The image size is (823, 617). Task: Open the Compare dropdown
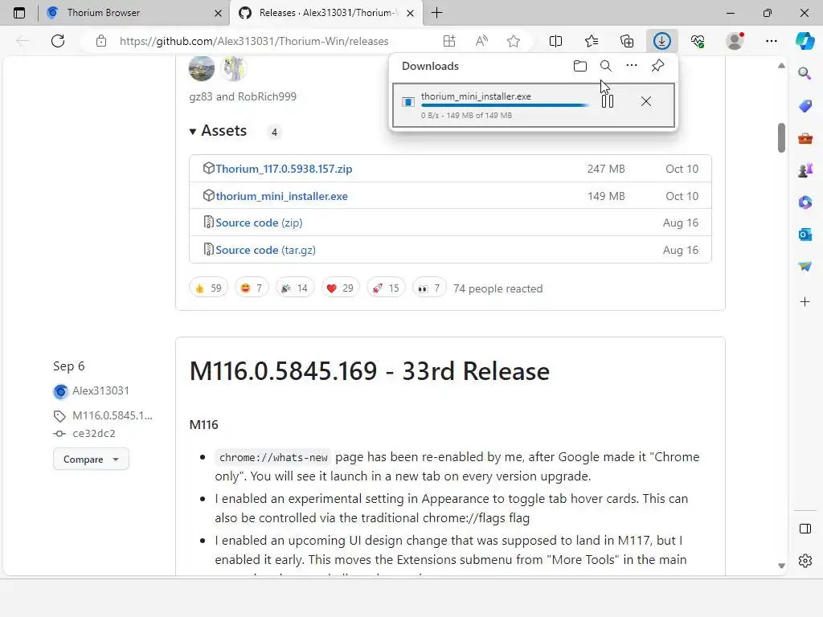click(x=91, y=459)
